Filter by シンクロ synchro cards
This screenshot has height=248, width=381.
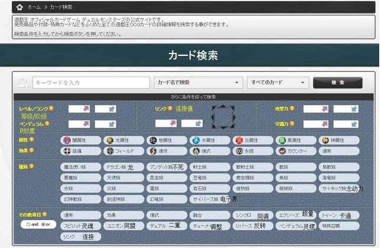coord(253,215)
